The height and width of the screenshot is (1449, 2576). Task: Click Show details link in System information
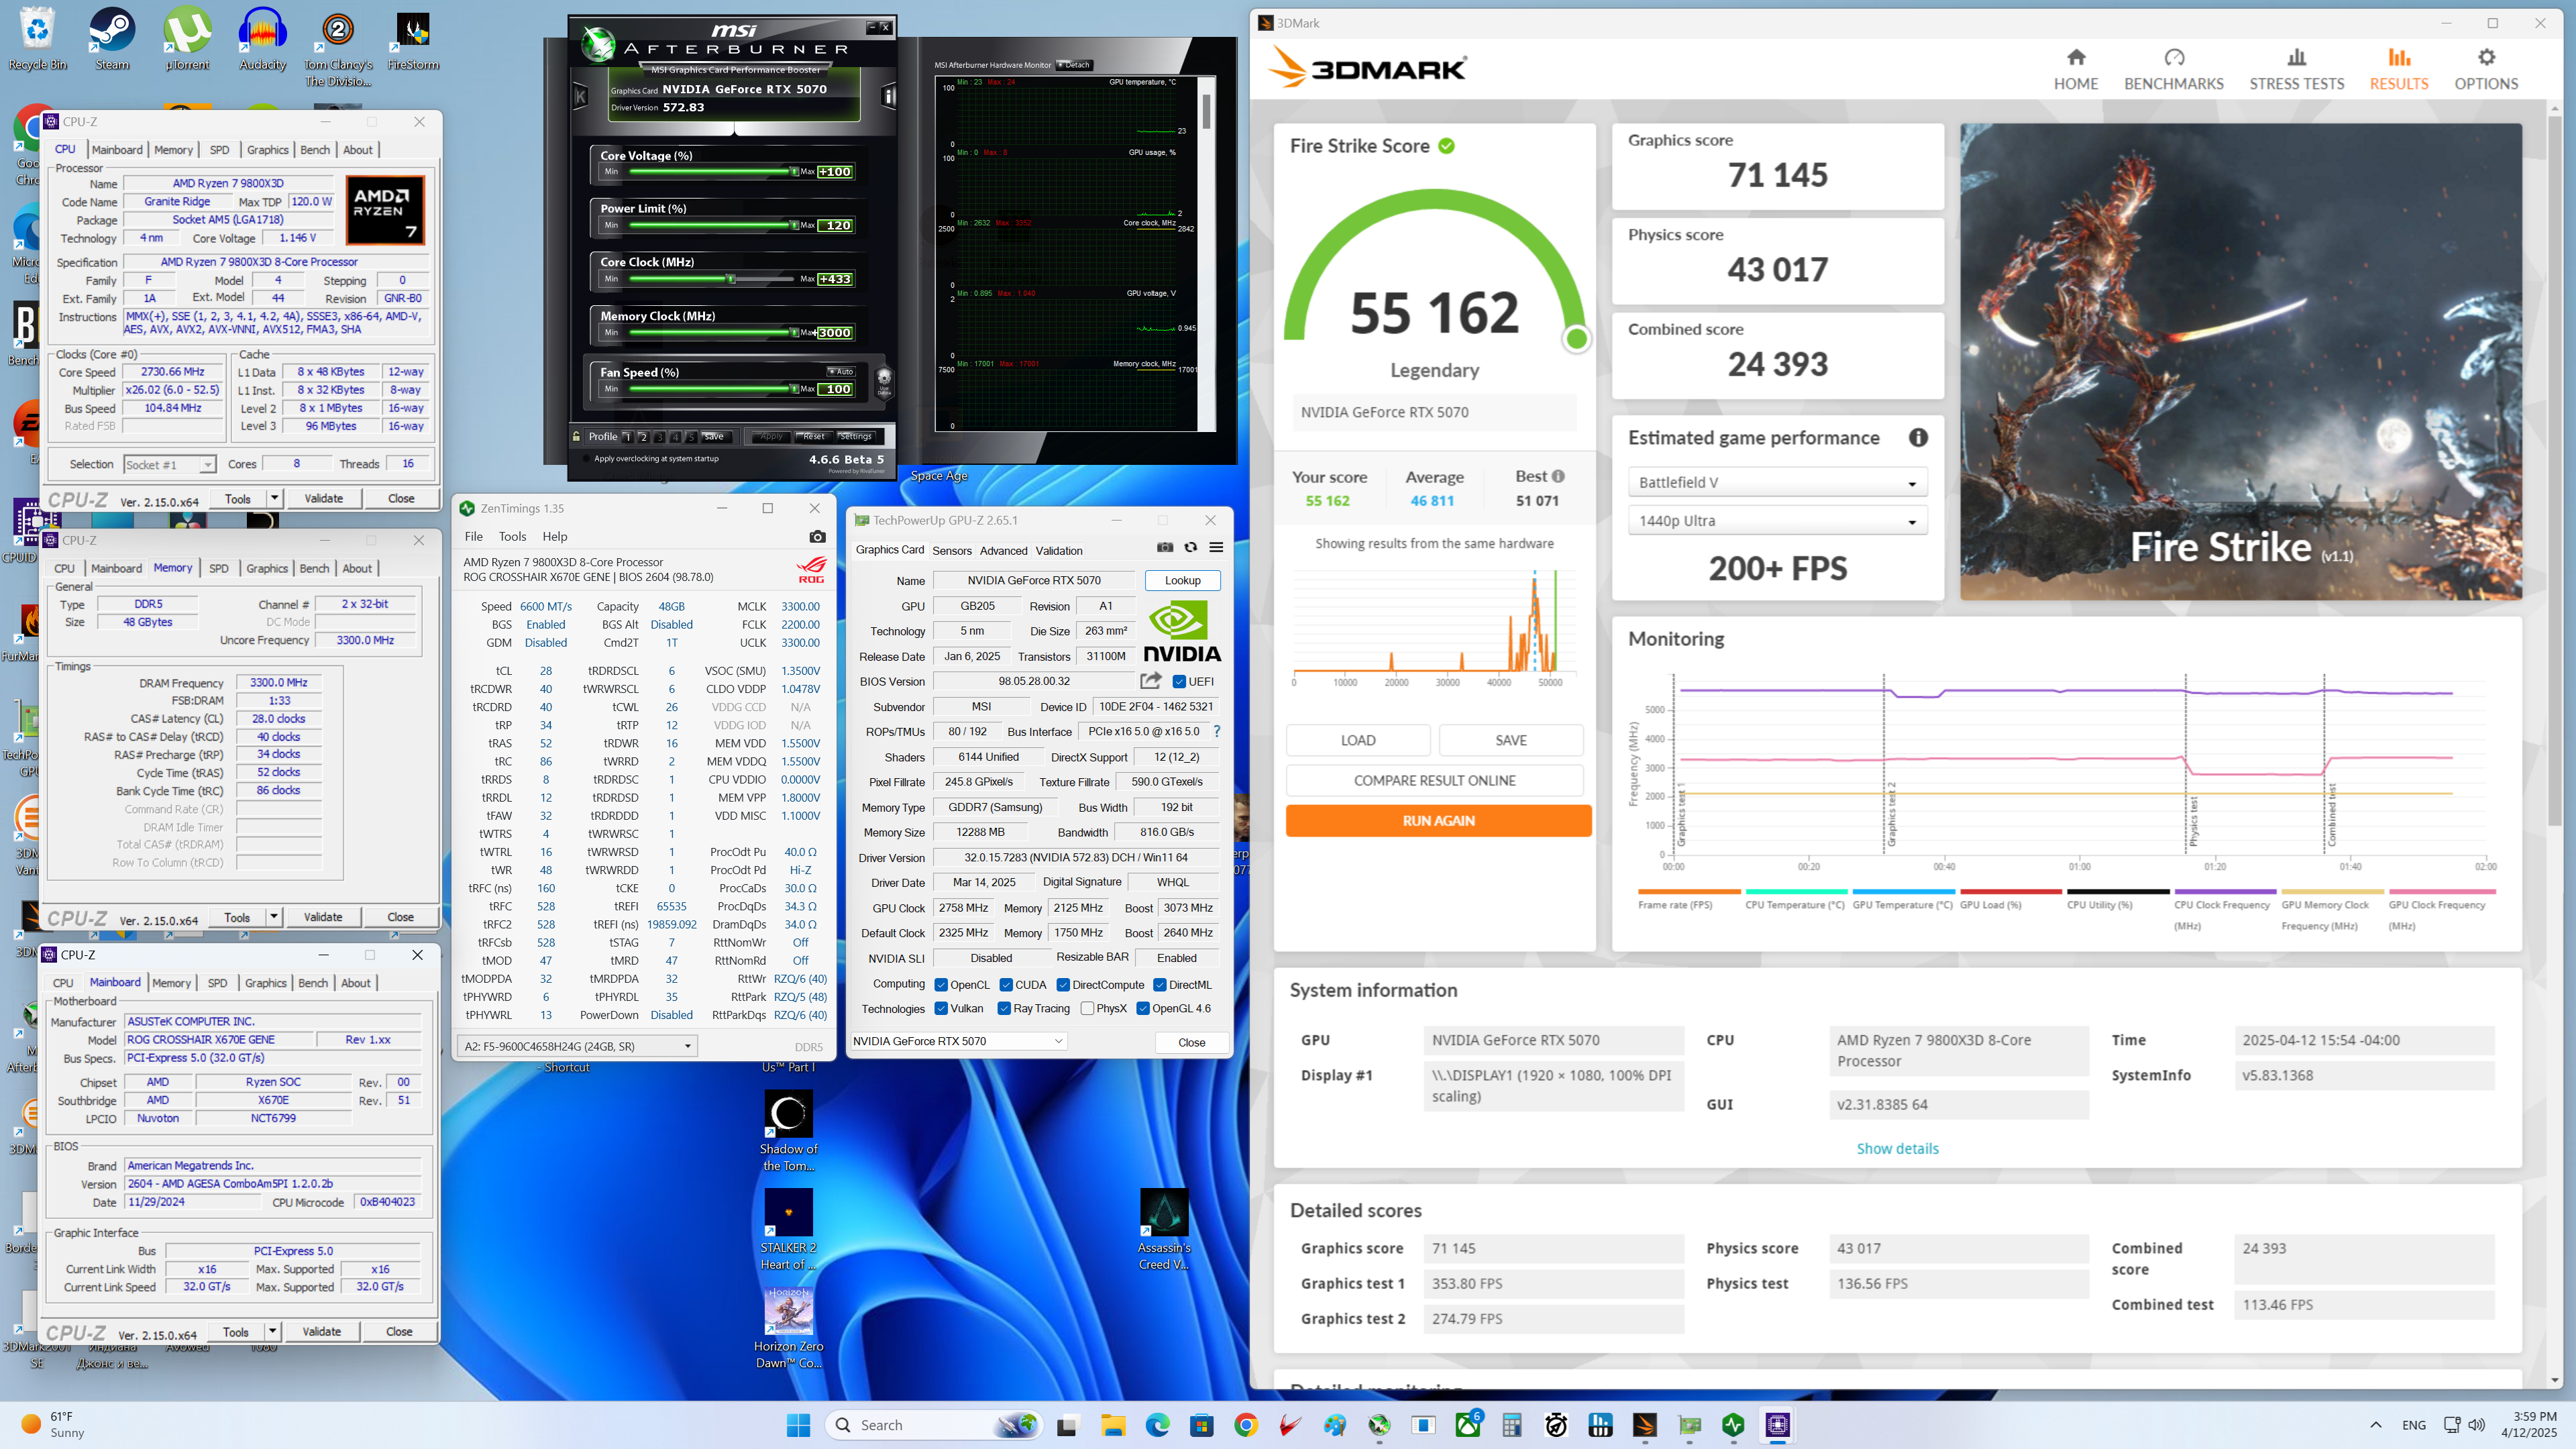pyautogui.click(x=1897, y=1148)
